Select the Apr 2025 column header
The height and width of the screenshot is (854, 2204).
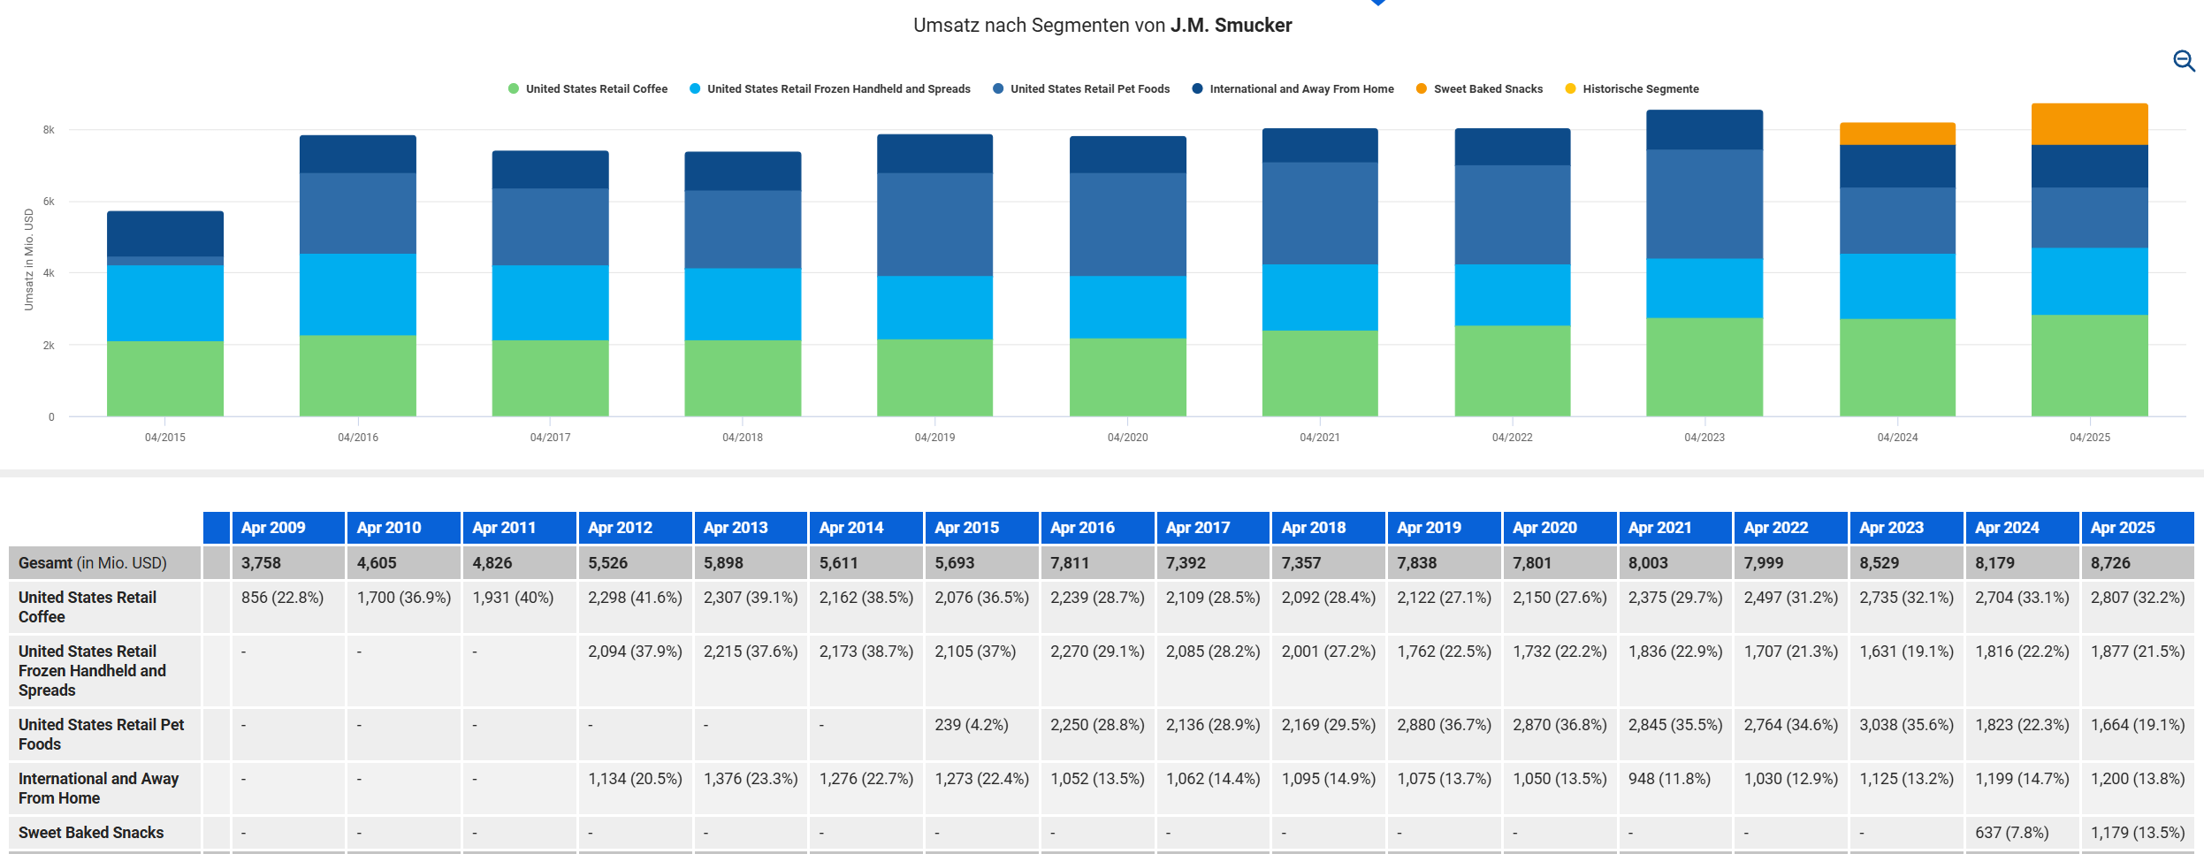coord(2122,528)
